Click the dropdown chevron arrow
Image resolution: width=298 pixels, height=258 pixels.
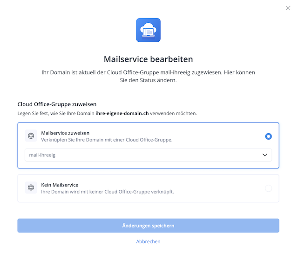(x=265, y=155)
